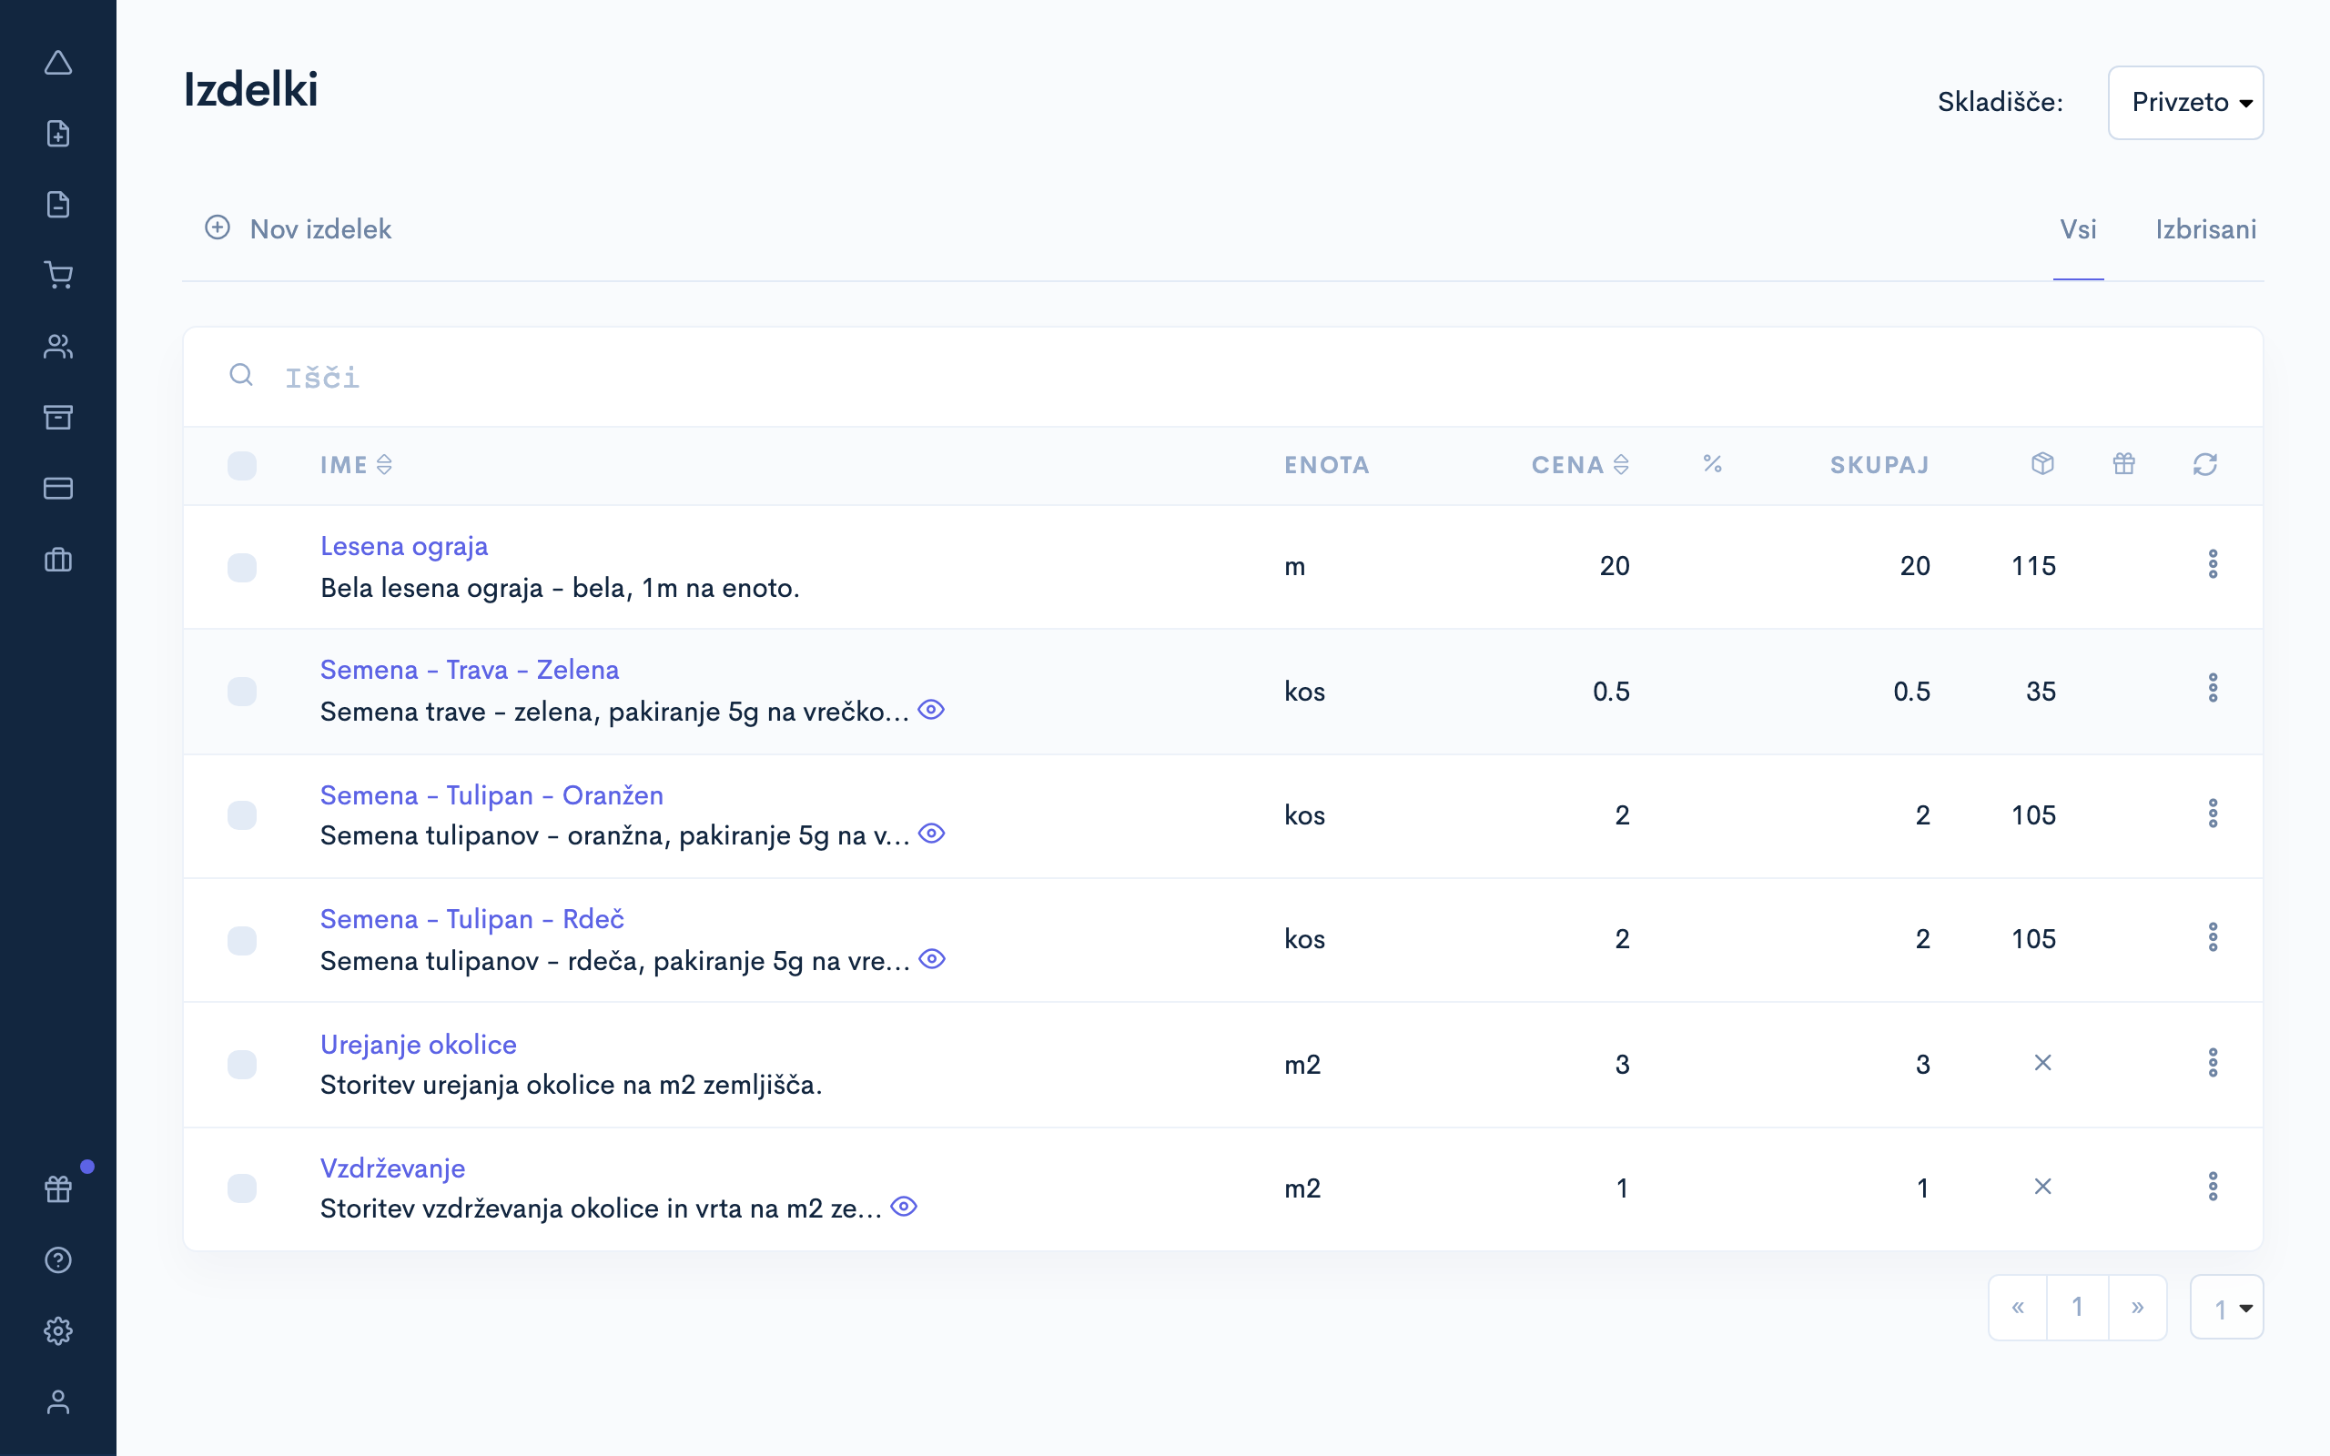Click the refresh icon in table header
The height and width of the screenshot is (1456, 2330).
[2204, 465]
